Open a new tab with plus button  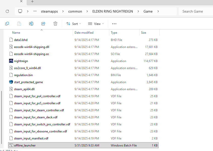(32, 2)
